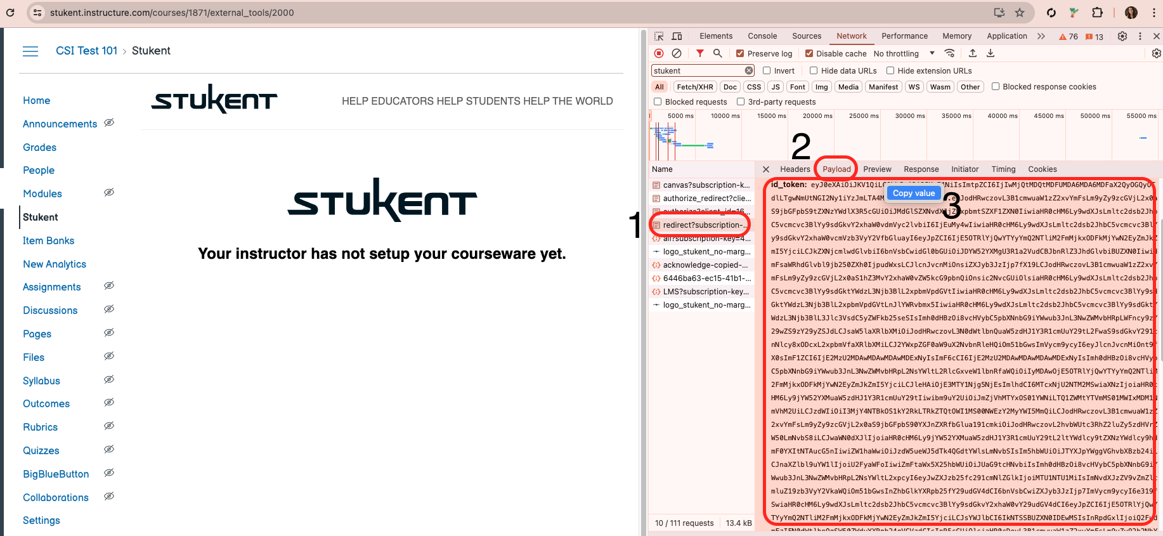Select the acknowledge-copied-... request row
This screenshot has width=1163, height=536.
coord(701,265)
